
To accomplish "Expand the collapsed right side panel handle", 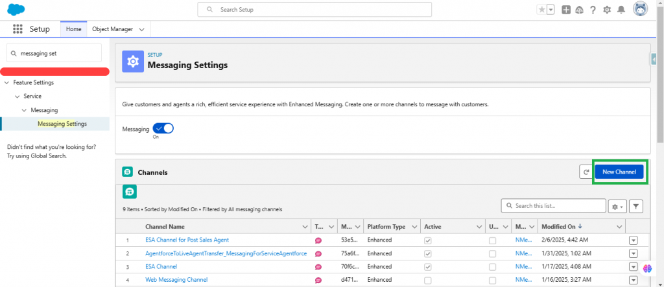I will (x=654, y=60).
